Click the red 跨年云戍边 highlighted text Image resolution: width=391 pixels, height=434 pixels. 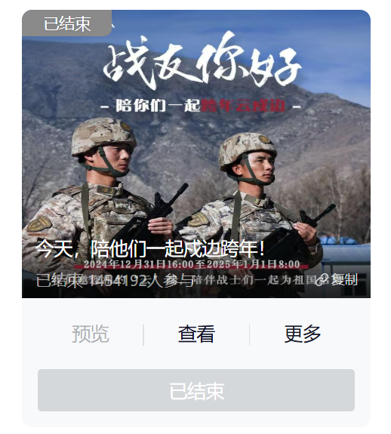point(243,106)
